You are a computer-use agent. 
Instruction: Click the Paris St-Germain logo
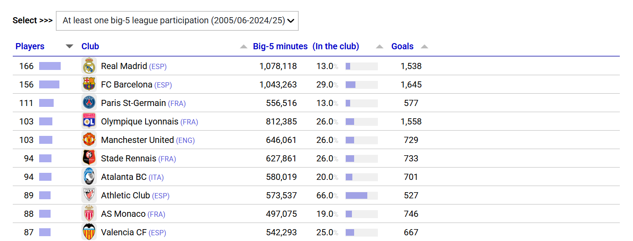coord(89,103)
